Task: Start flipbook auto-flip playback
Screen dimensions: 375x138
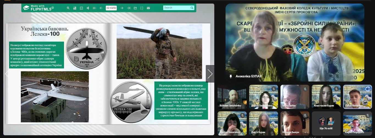Action: point(81,8)
